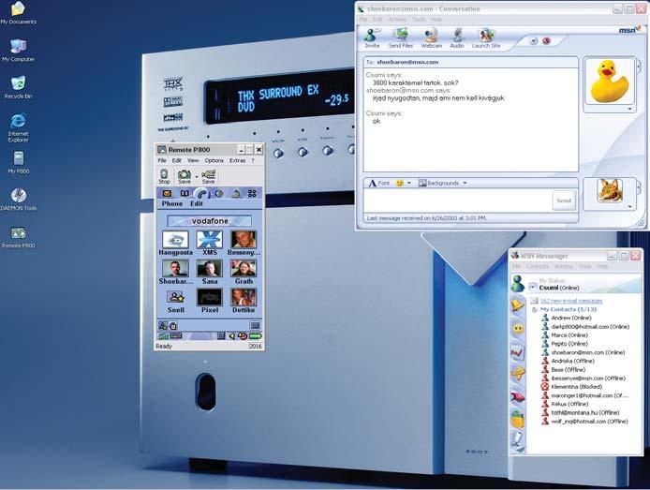Select Hangposta speed dial entry
The width and height of the screenshot is (650, 490).
(x=175, y=244)
